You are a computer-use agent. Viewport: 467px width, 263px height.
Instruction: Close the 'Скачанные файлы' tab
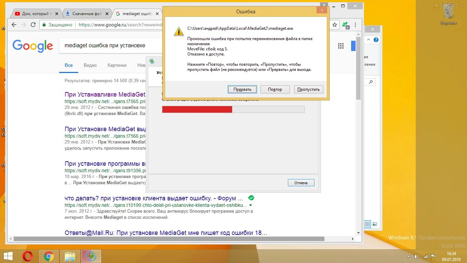pos(107,14)
